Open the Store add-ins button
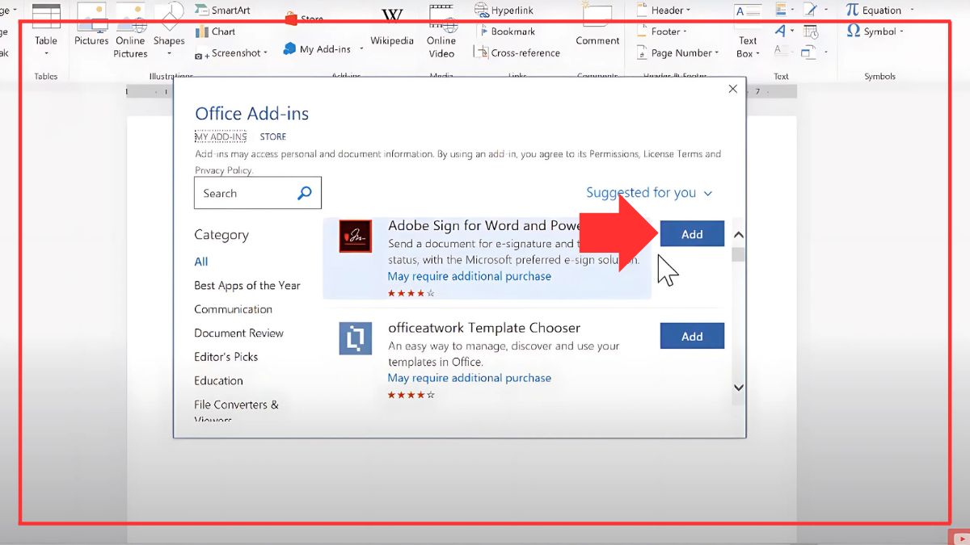 [304, 17]
